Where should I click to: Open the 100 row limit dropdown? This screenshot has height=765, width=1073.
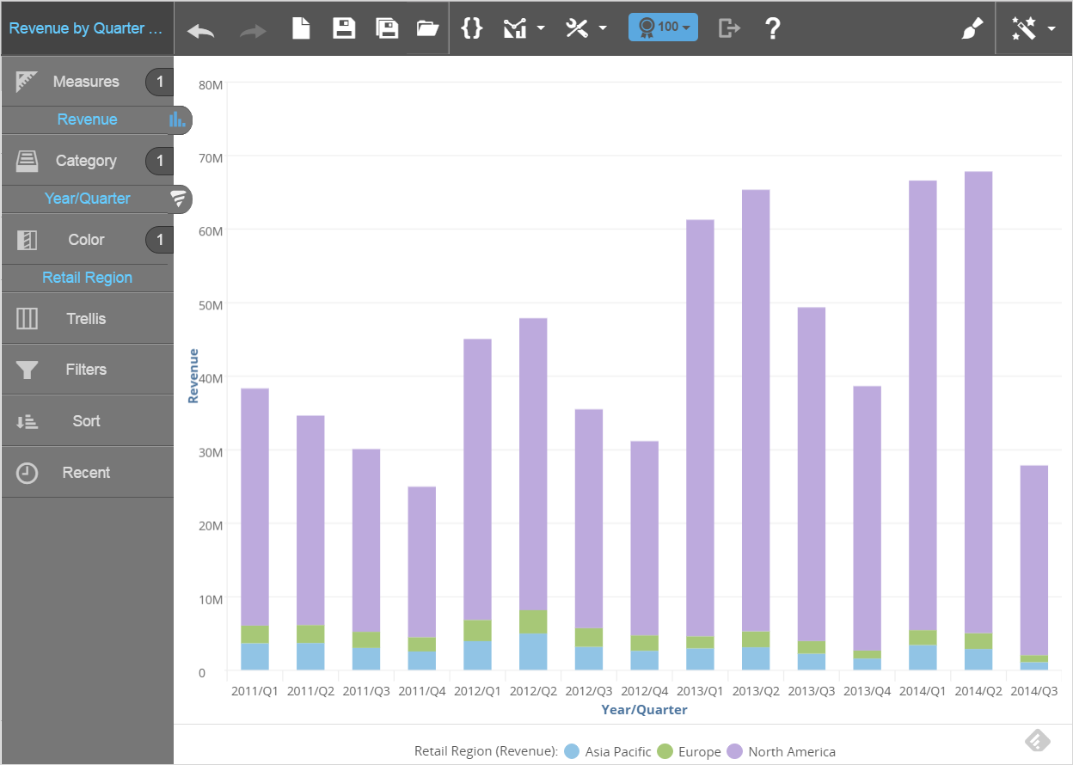(x=663, y=28)
